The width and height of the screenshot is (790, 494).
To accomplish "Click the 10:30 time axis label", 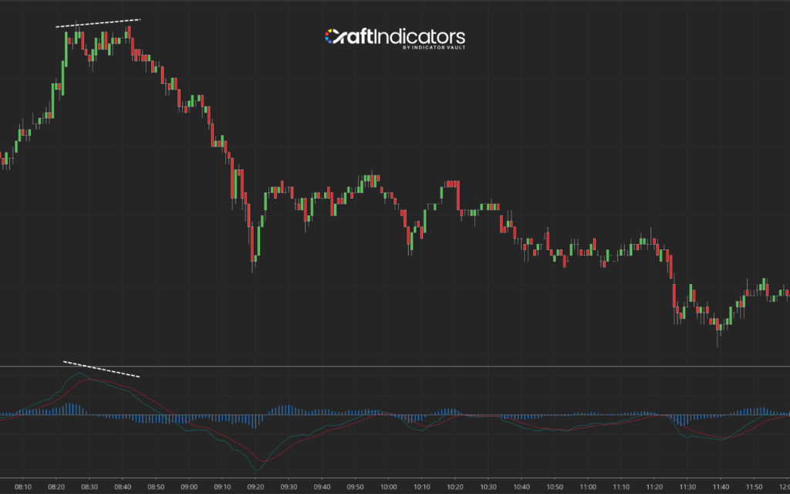I will click(x=488, y=487).
